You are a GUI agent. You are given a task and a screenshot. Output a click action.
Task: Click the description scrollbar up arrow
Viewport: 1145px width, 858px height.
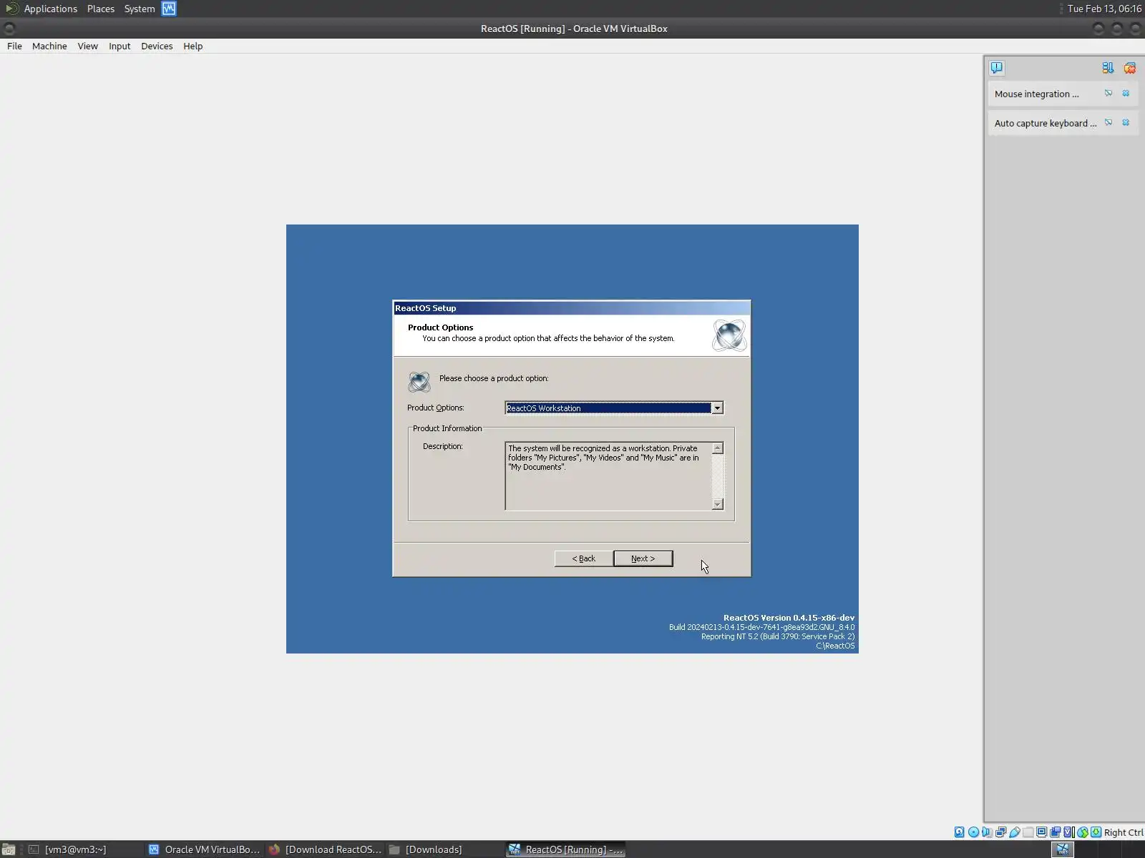click(x=718, y=448)
